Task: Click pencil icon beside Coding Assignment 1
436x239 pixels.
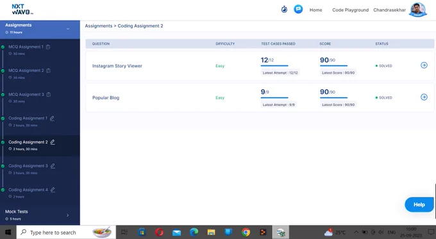Action: point(52,119)
